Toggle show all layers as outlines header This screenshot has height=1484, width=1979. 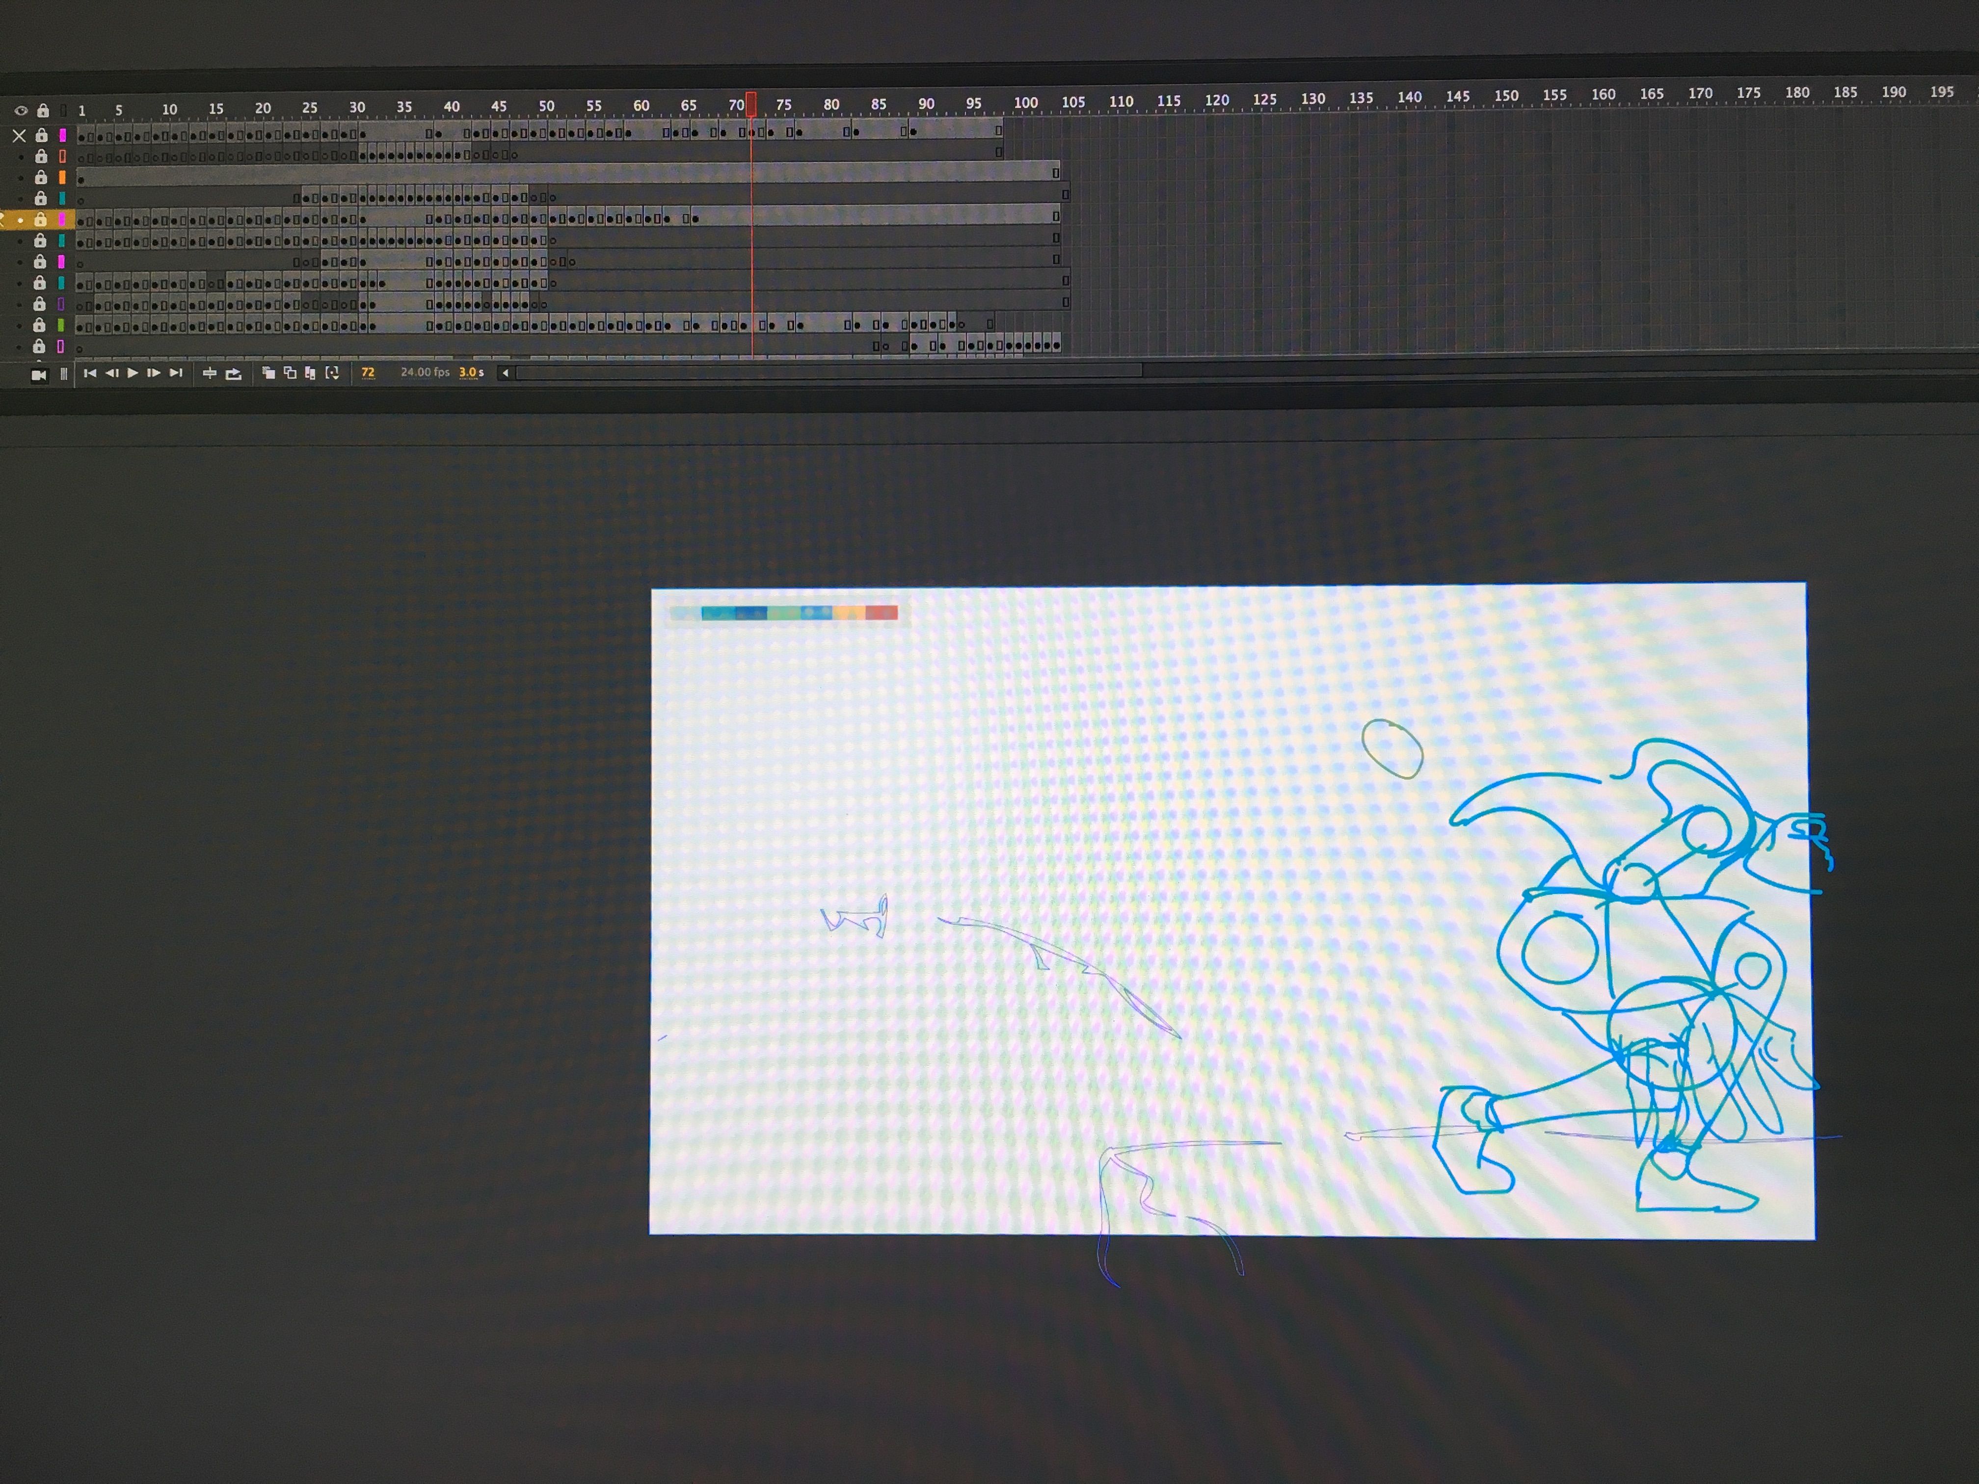pyautogui.click(x=63, y=111)
